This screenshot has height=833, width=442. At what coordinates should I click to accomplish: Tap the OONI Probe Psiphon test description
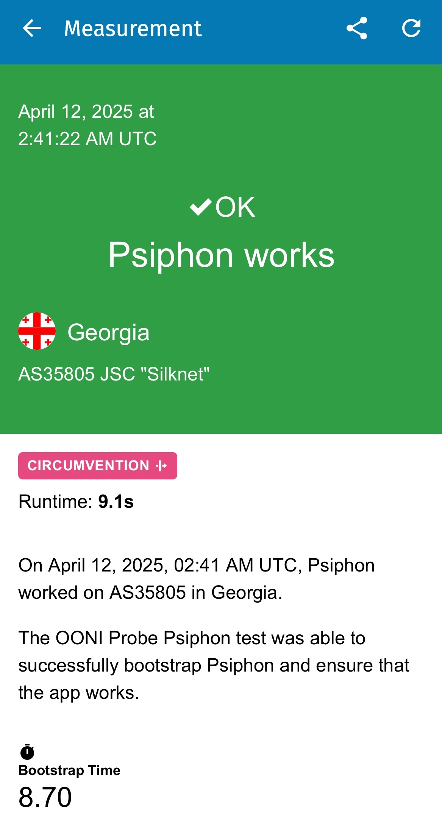[214, 665]
